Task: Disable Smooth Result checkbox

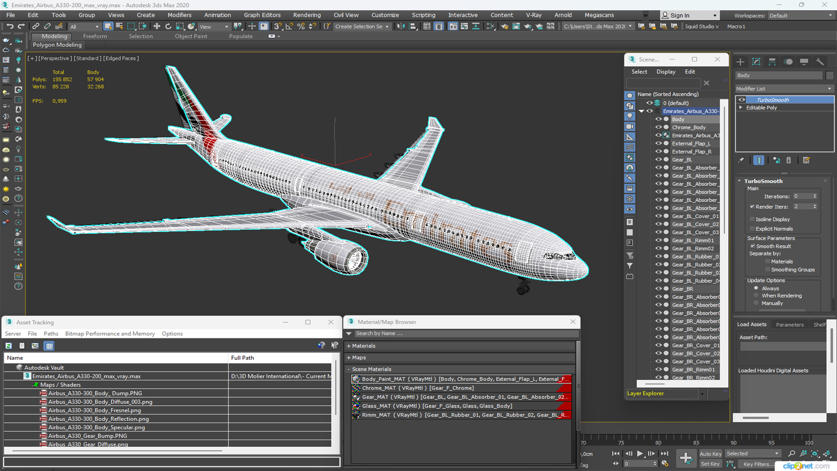Action: (x=752, y=246)
